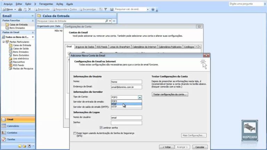Image resolution: width=267 pixels, height=150 pixels.
Task: Collapse the Pastas Particulares tree node
Action: click(x=3, y=42)
